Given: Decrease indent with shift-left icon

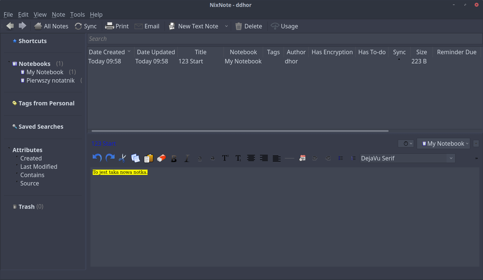Looking at the screenshot, I should pos(328,158).
